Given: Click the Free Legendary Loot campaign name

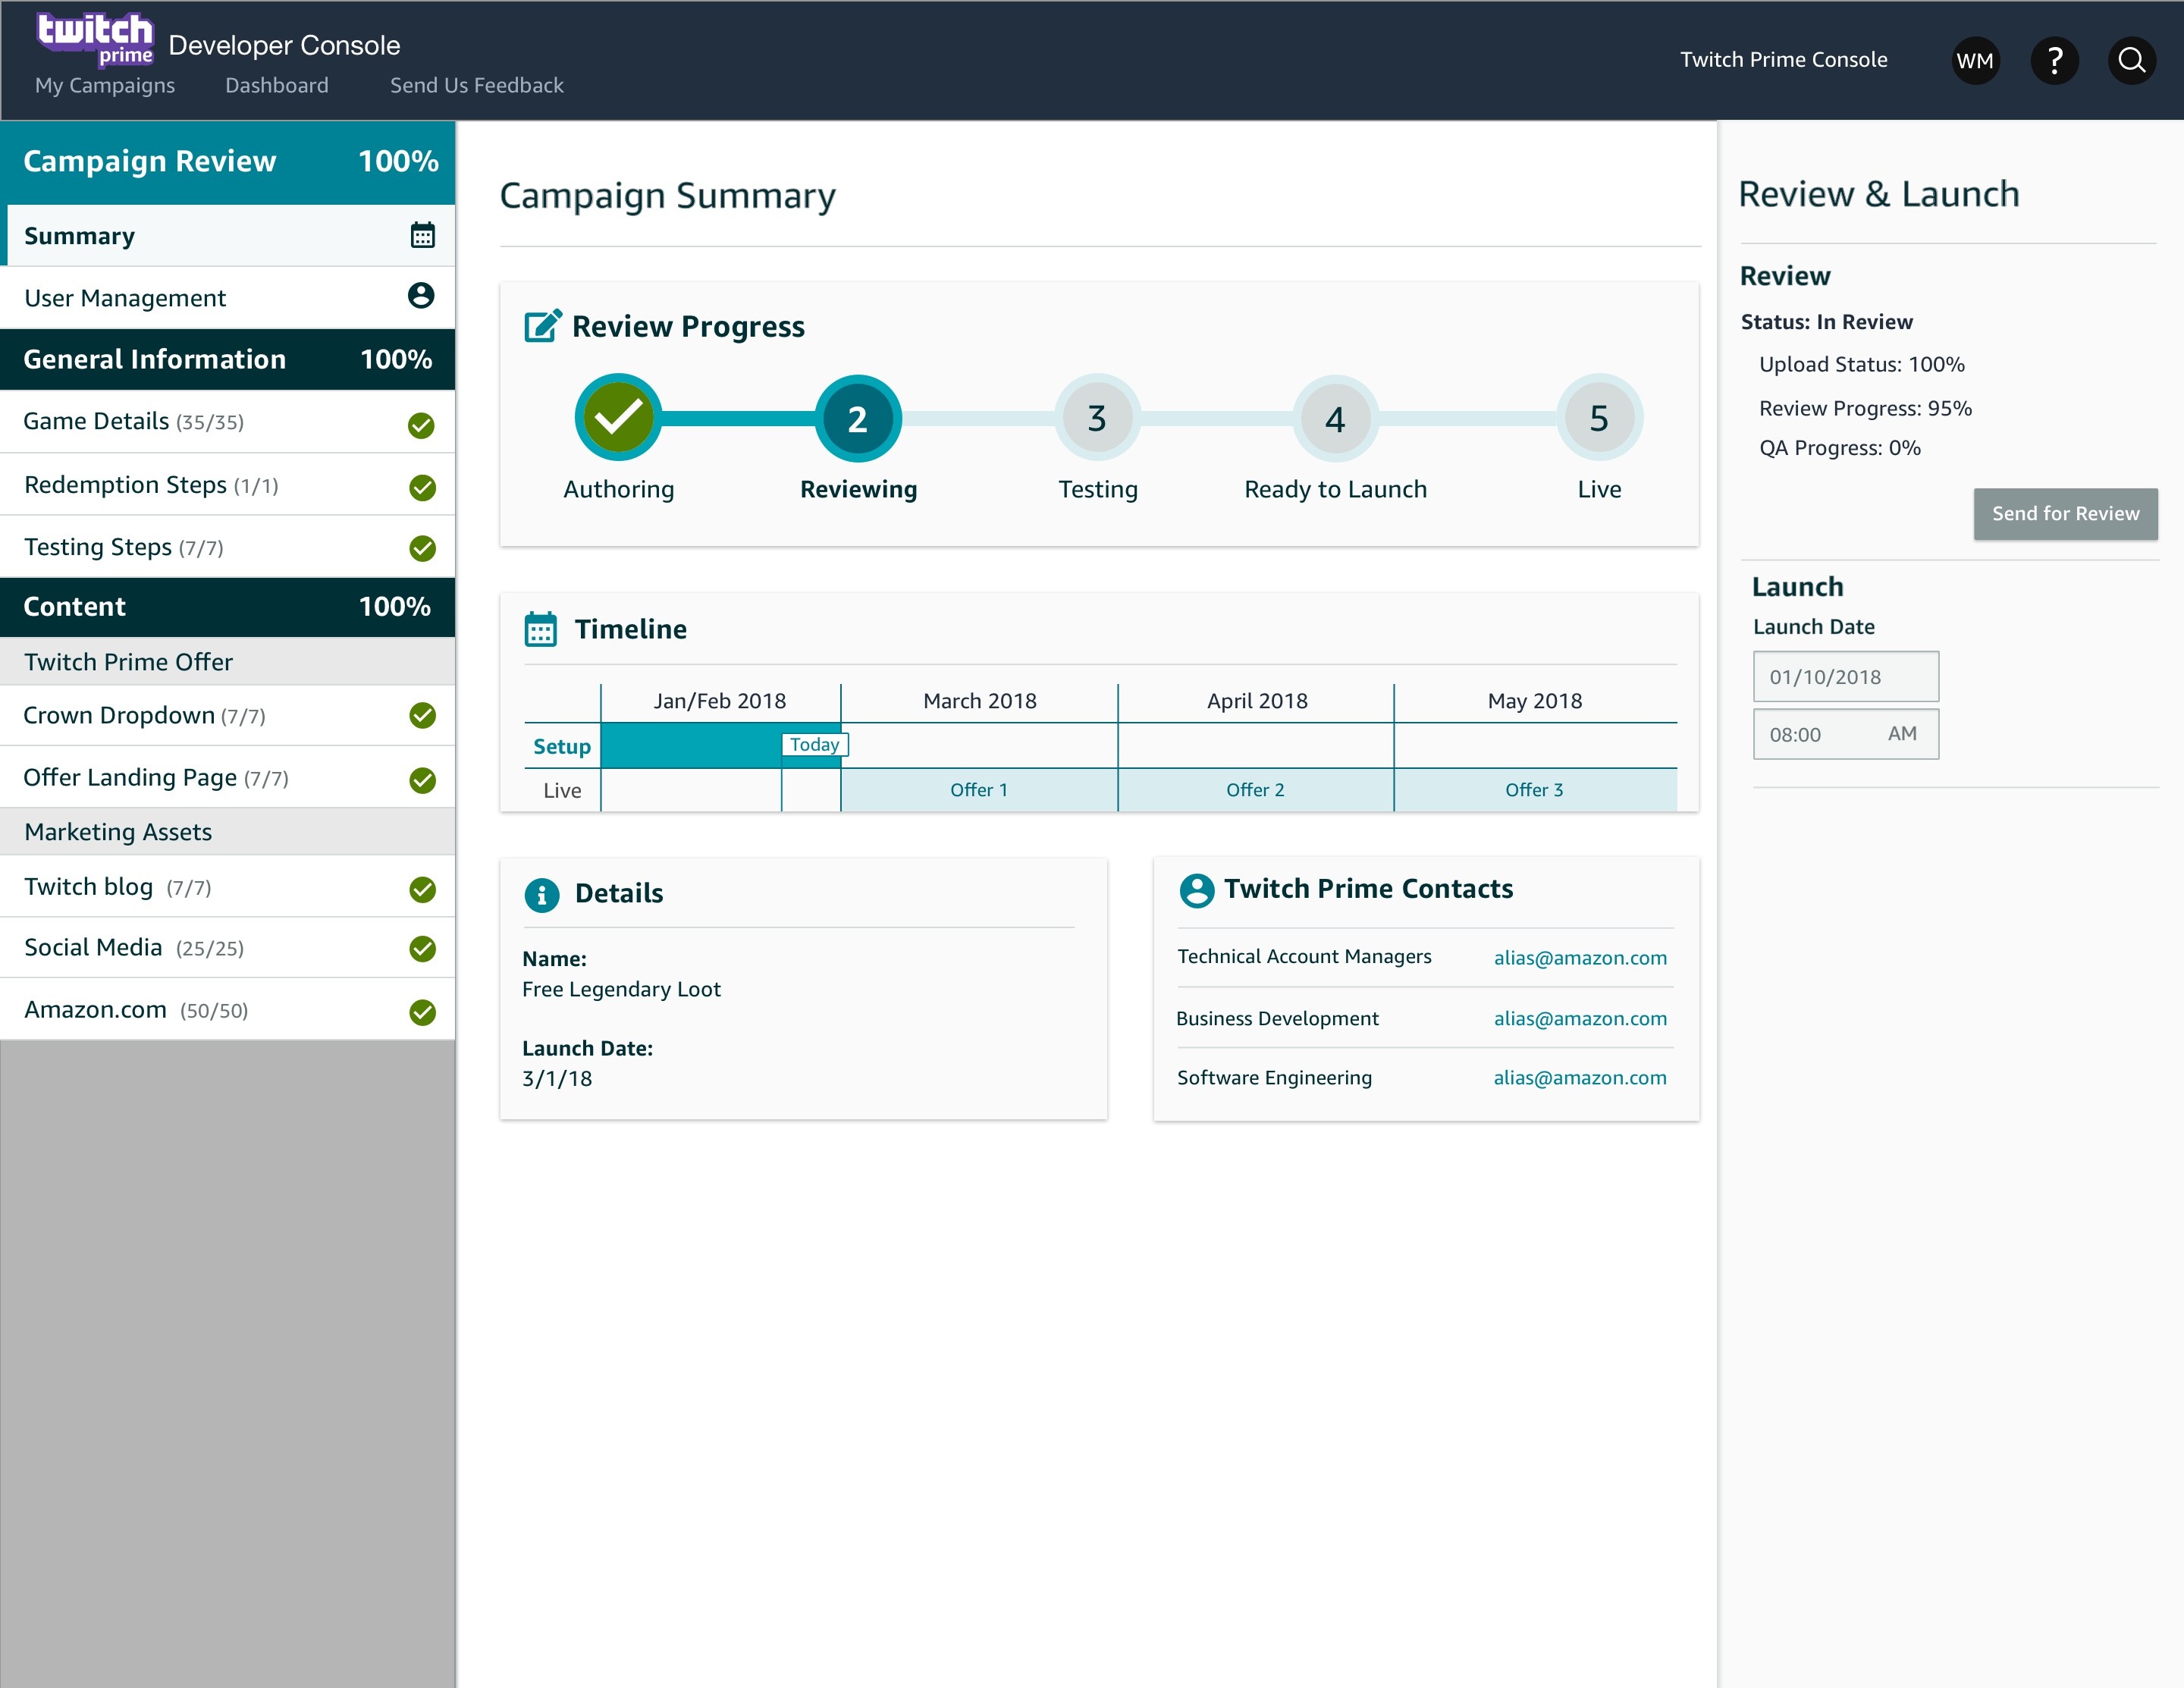Looking at the screenshot, I should click(x=621, y=990).
